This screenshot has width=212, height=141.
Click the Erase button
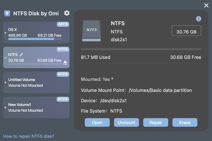coord(185,123)
